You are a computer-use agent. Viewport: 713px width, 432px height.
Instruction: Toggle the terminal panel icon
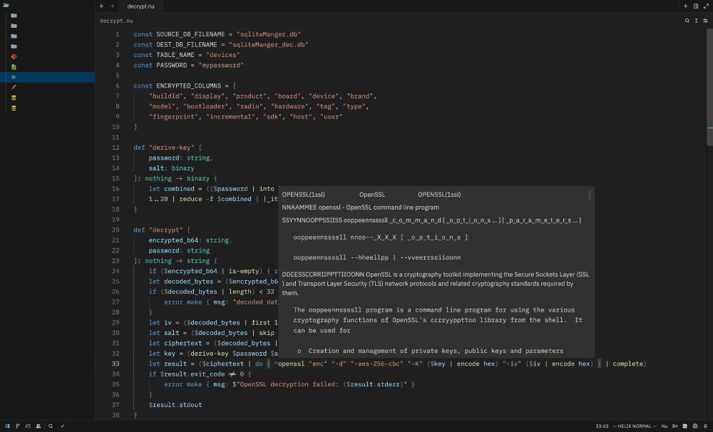(x=684, y=426)
